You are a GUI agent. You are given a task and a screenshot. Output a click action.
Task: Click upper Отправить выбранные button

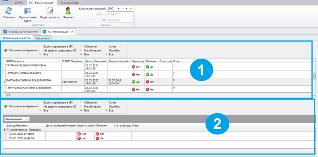tap(20, 50)
